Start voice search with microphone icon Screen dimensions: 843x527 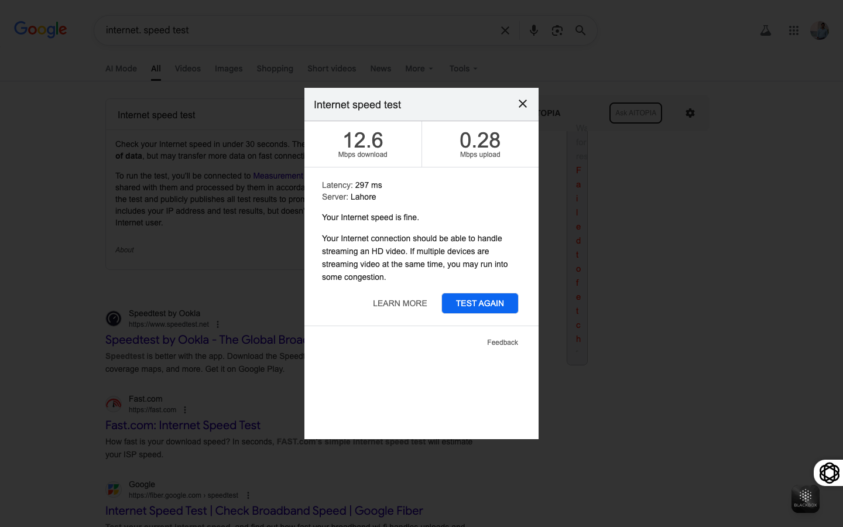tap(533, 30)
